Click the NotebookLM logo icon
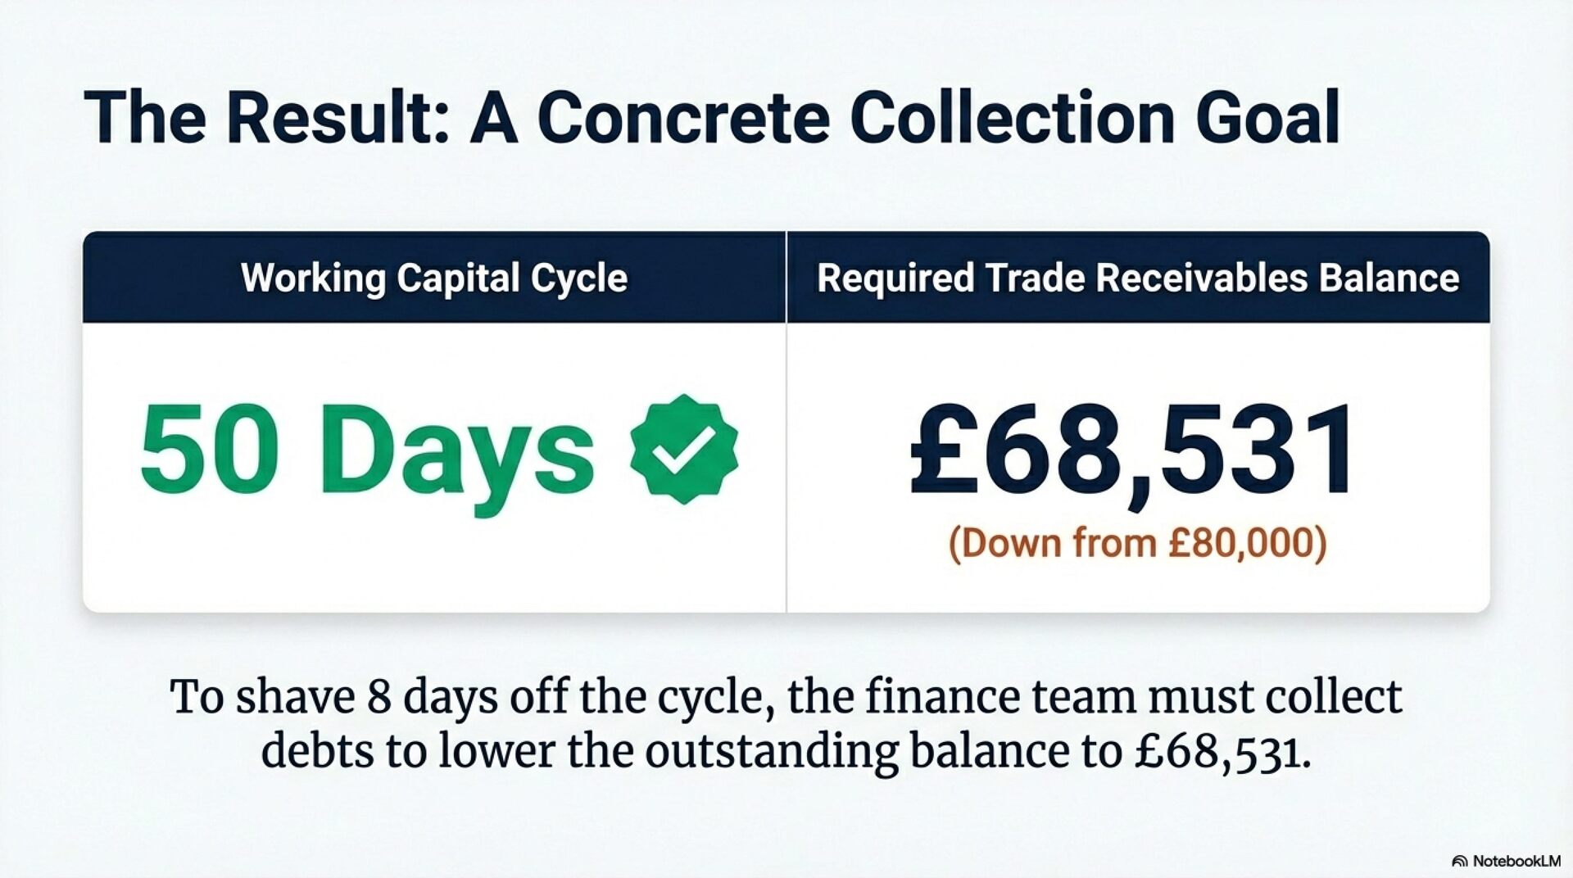This screenshot has height=878, width=1573. point(1459,862)
